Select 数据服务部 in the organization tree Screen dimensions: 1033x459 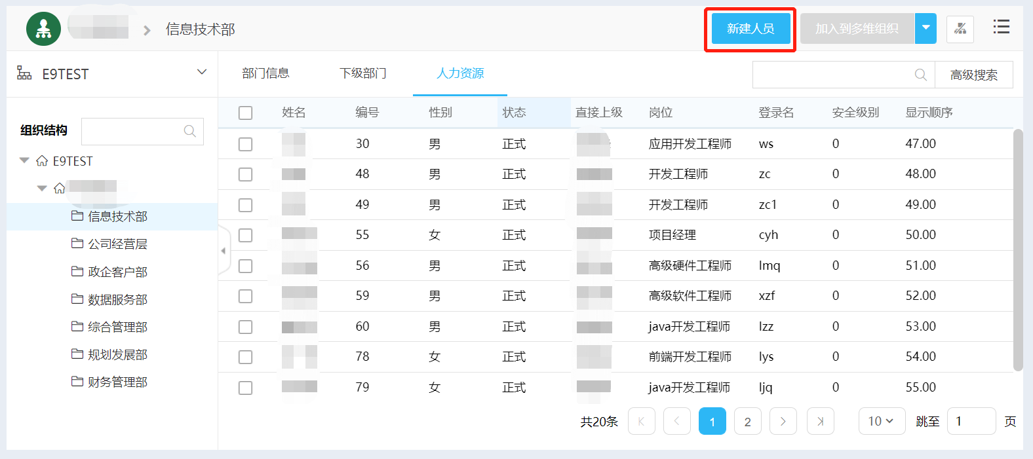(117, 299)
